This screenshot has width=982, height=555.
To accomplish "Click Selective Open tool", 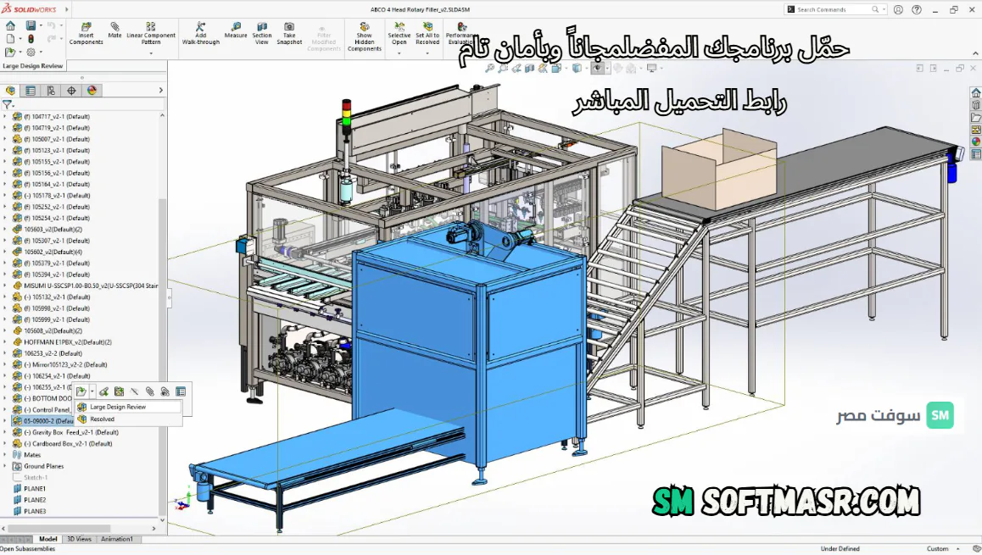I will click(399, 34).
